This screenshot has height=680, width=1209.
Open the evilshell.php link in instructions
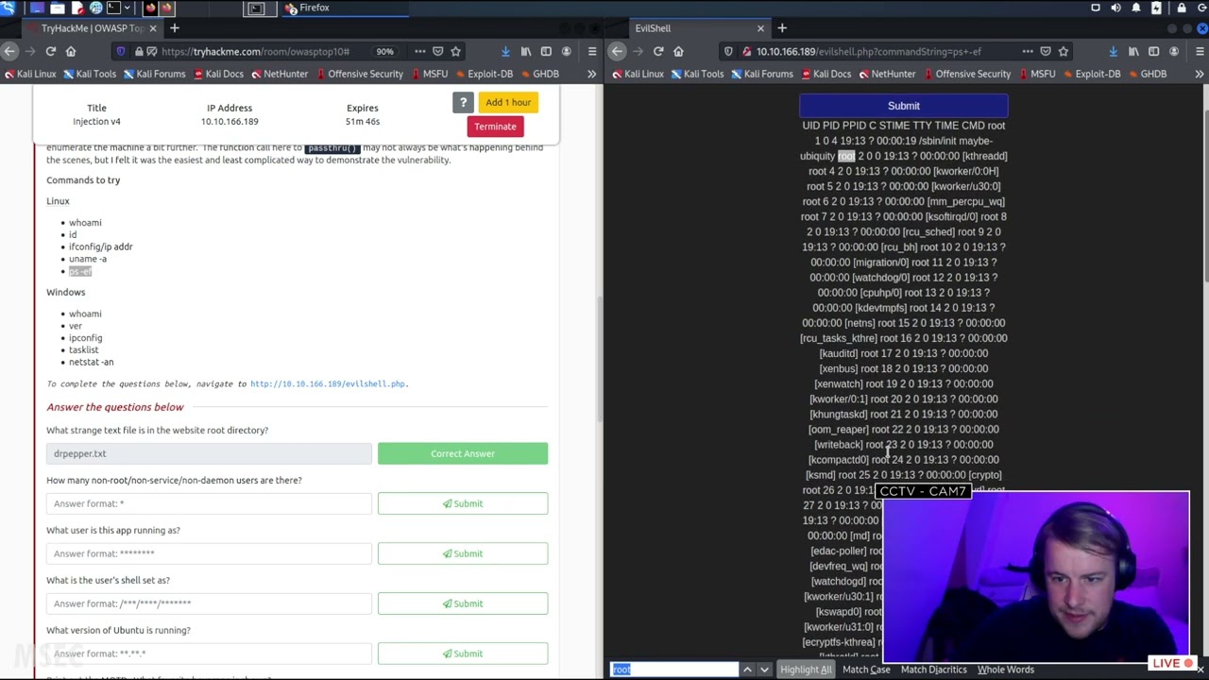pos(328,384)
